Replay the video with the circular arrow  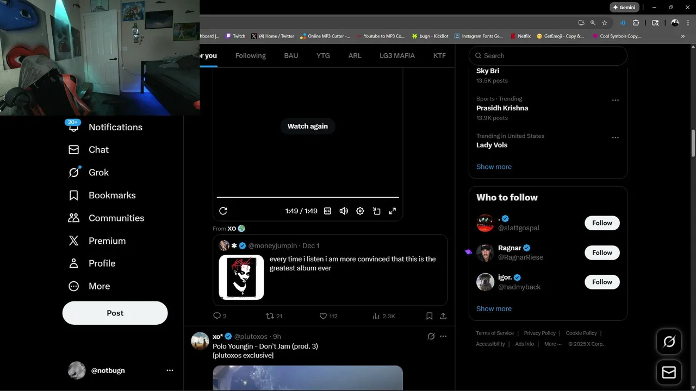[x=223, y=211]
